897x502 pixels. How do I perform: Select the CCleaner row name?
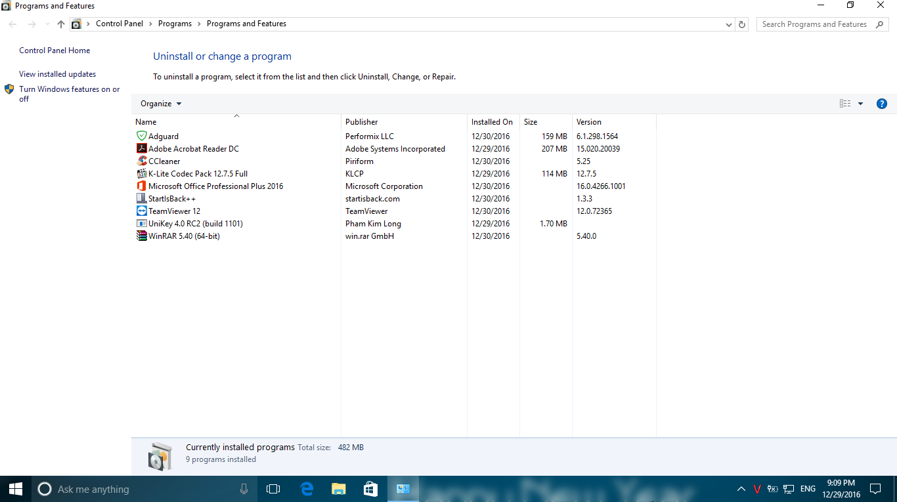click(164, 161)
